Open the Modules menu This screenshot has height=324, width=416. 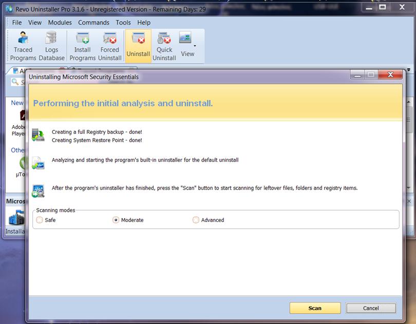pyautogui.click(x=60, y=23)
